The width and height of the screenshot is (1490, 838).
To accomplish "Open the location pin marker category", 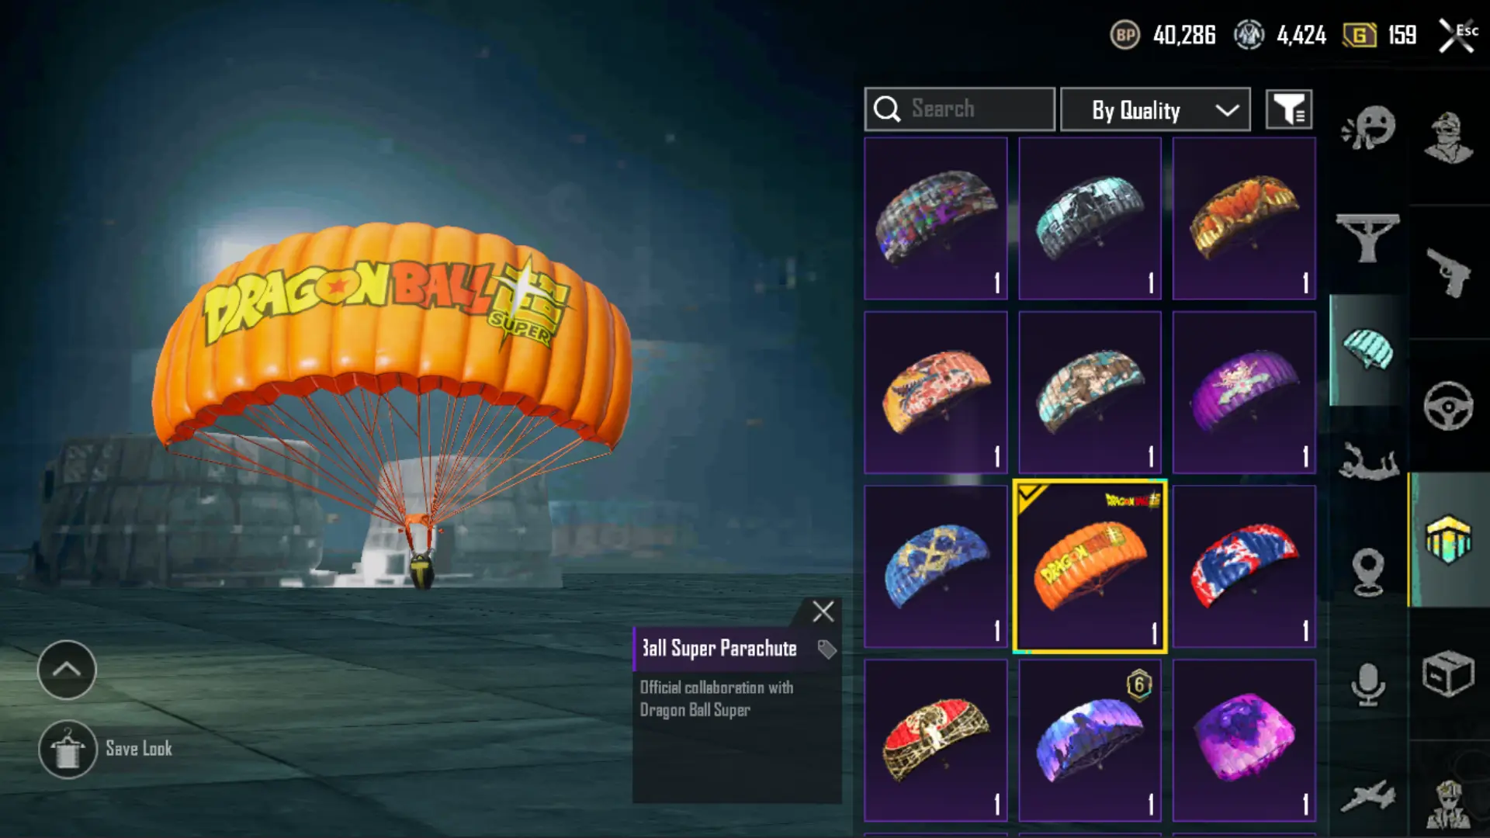I will tap(1368, 572).
